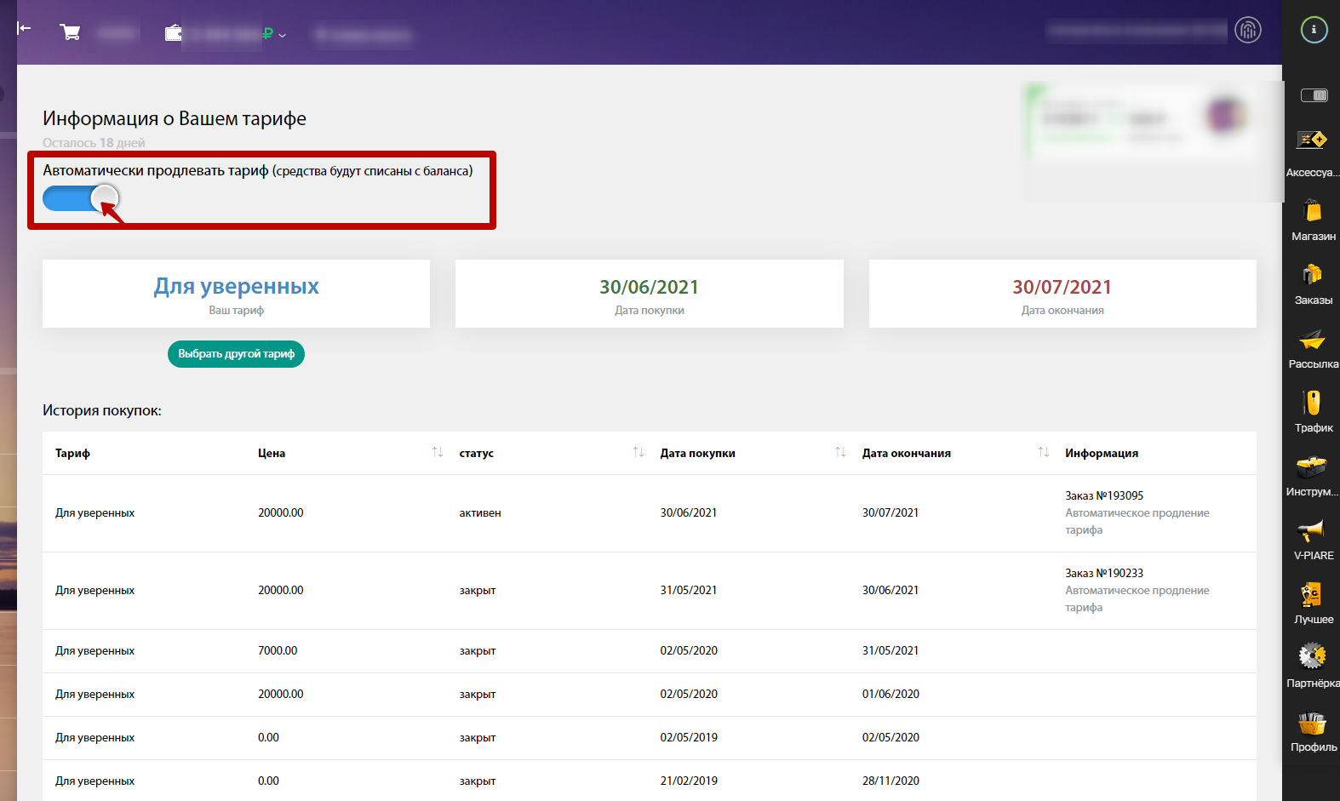The image size is (1340, 801).
Task: Open Инструменты in the sidebar
Action: click(x=1312, y=475)
